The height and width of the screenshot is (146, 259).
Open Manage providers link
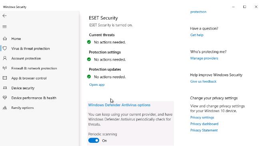pyautogui.click(x=204, y=58)
